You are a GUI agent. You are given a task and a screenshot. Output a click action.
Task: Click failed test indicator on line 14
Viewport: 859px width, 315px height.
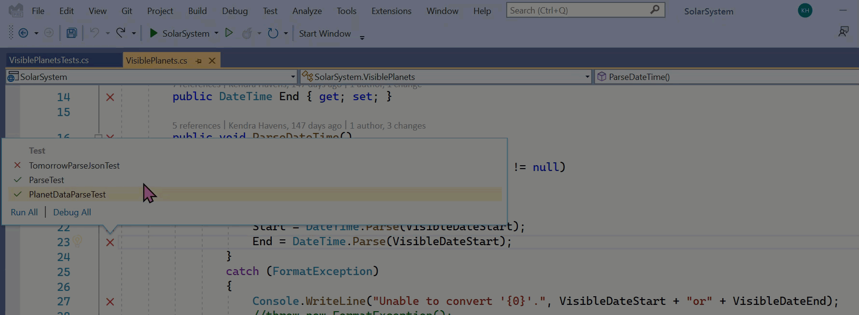(110, 97)
